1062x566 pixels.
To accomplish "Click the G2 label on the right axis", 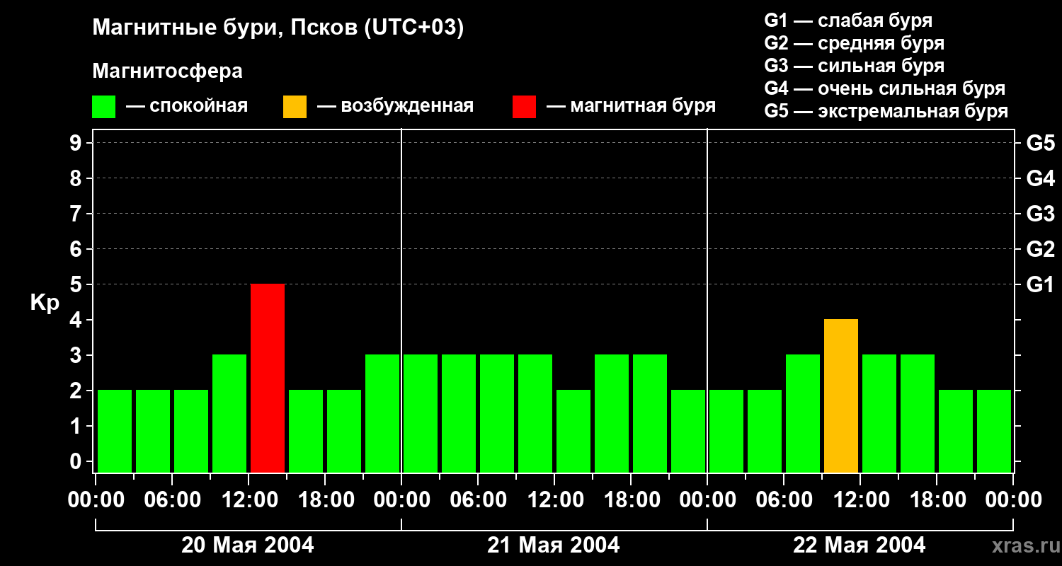I will [x=1040, y=249].
